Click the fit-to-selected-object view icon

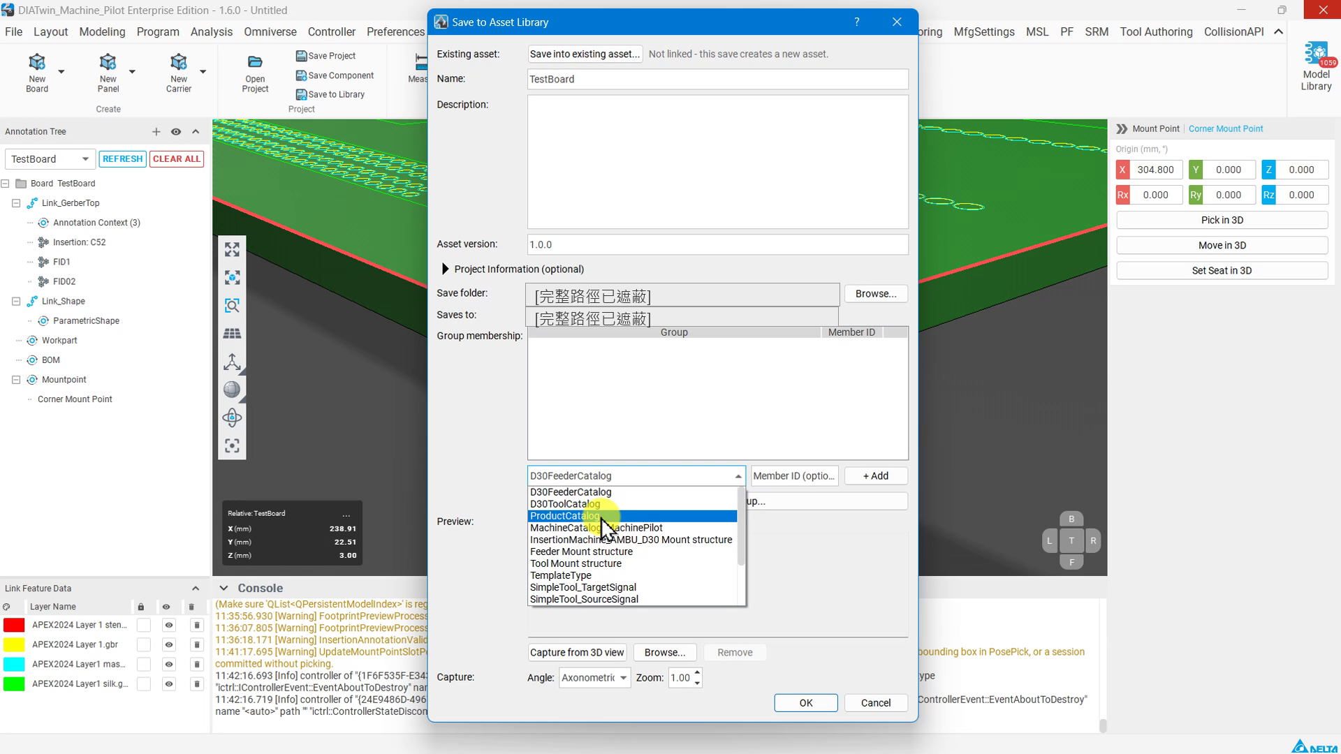tap(232, 278)
